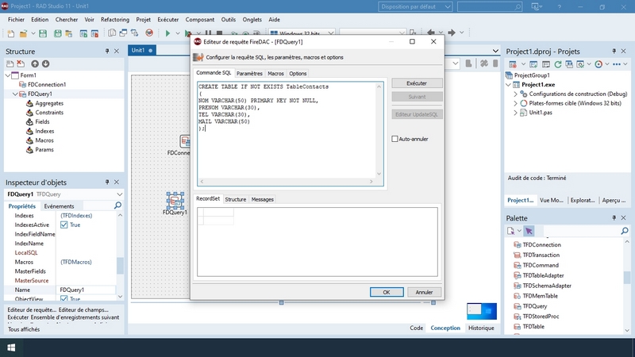635x357 pixels.
Task: Click the Annuler button
Action: 424,292
